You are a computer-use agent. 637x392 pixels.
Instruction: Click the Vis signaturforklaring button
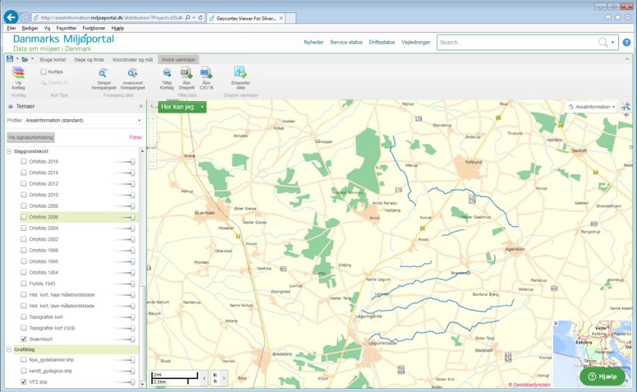(31, 137)
